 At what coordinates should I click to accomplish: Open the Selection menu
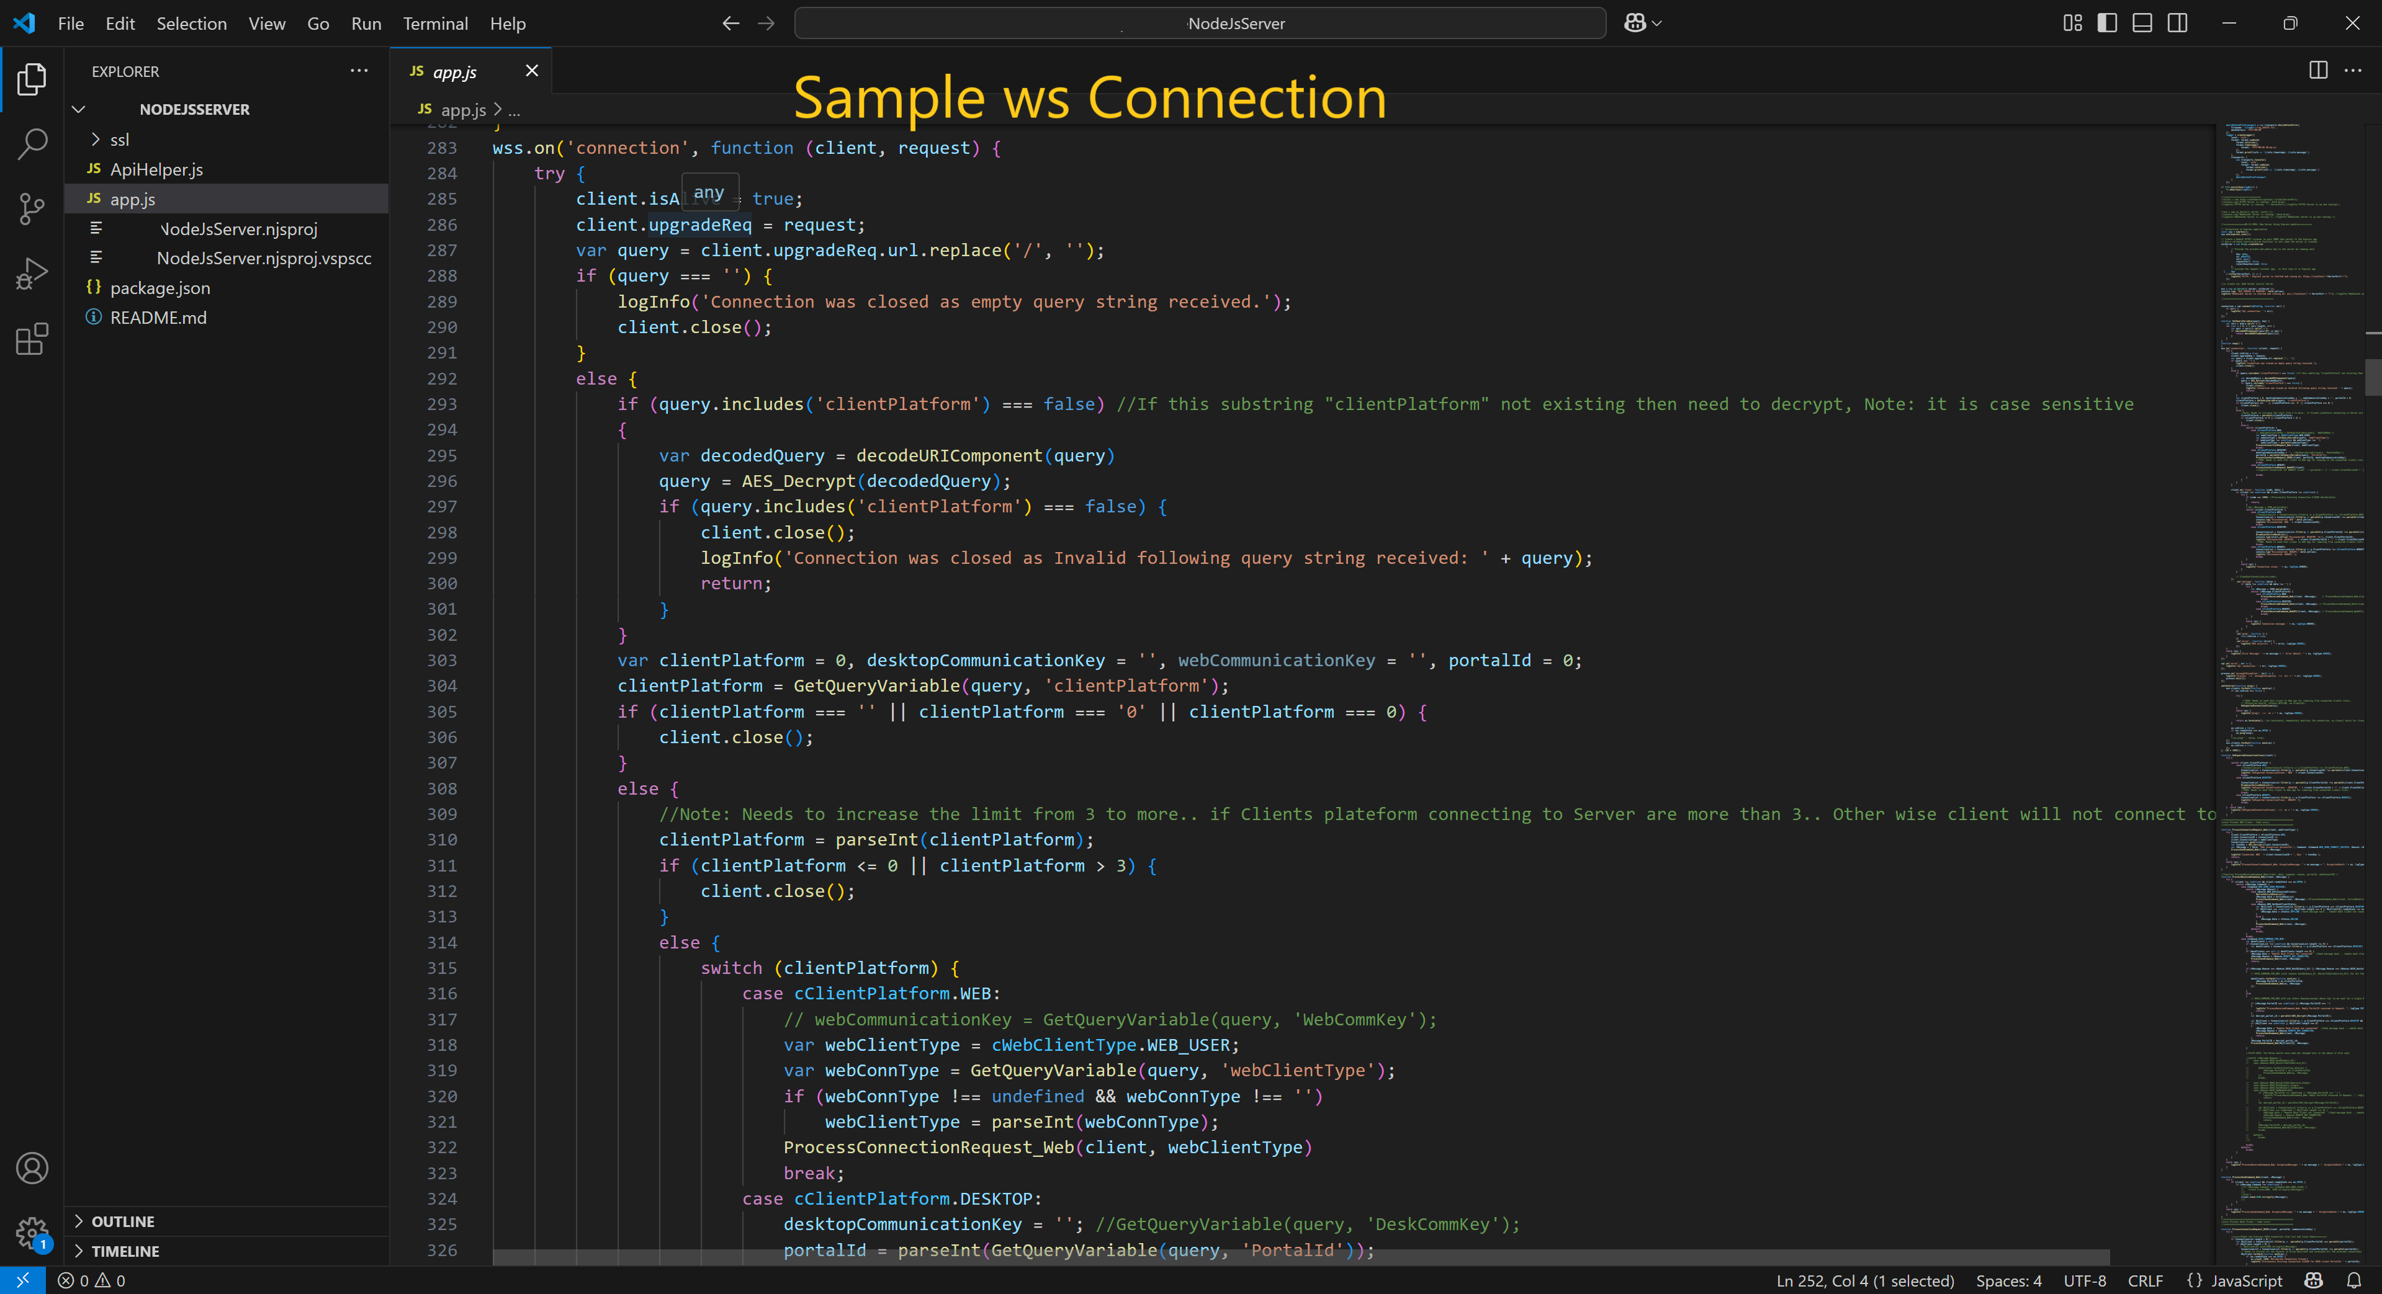tap(191, 23)
